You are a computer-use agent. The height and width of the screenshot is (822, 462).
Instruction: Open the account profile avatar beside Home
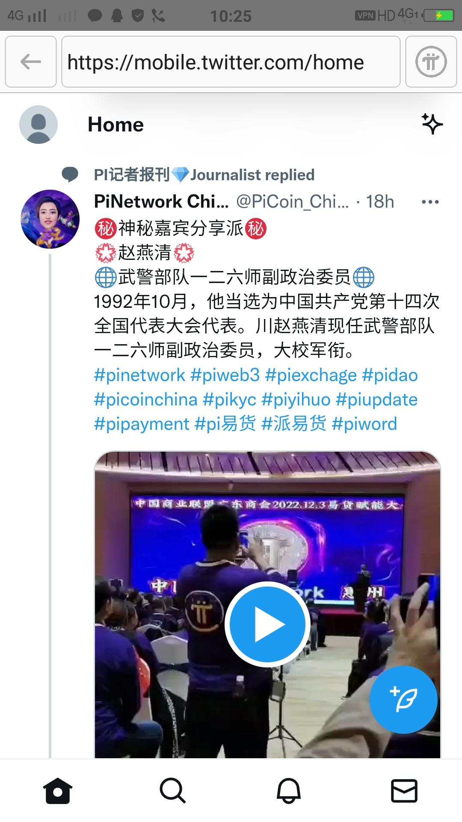coord(38,125)
